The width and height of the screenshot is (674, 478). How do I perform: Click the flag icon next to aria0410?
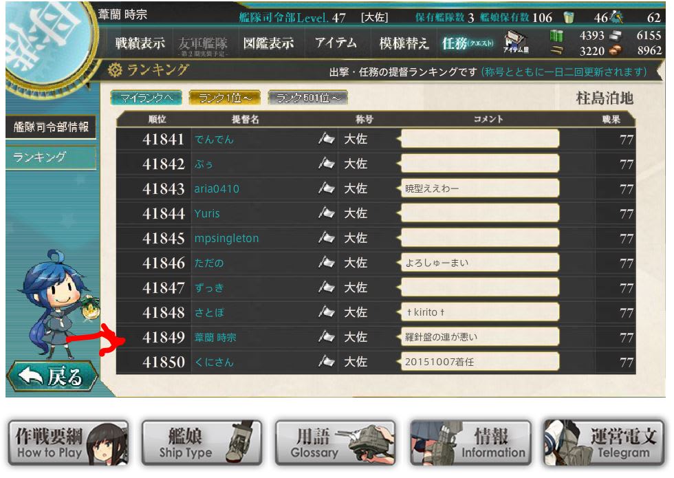point(327,188)
